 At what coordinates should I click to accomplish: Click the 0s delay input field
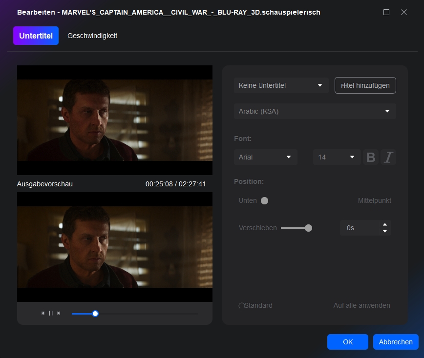(360, 228)
